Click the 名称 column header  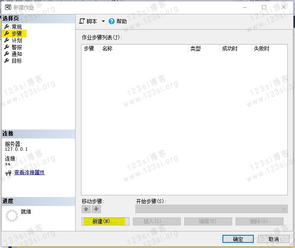pos(144,48)
